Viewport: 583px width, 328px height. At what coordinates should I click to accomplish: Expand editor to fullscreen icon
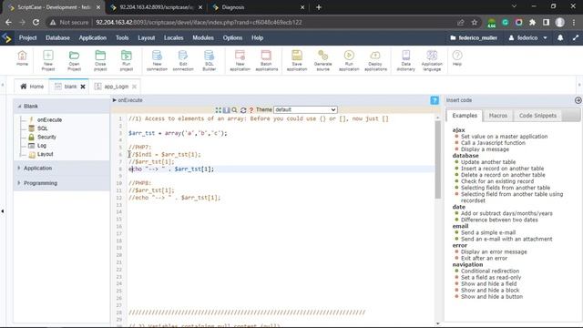(x=219, y=109)
